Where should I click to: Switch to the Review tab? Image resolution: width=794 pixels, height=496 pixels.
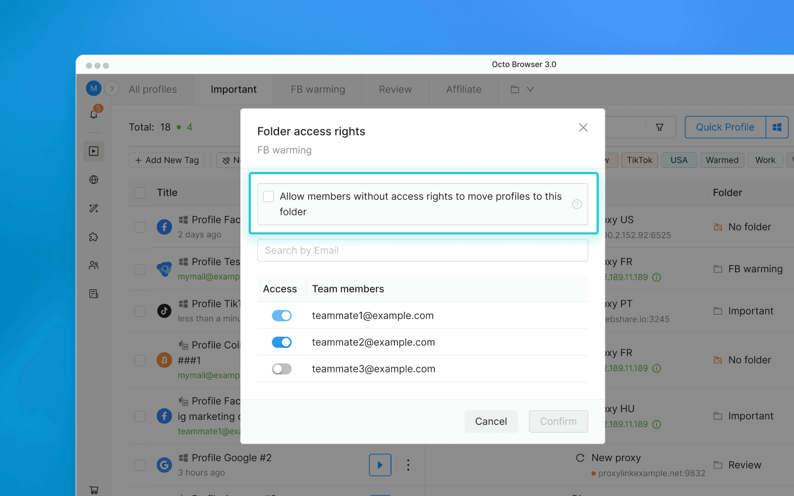[395, 89]
